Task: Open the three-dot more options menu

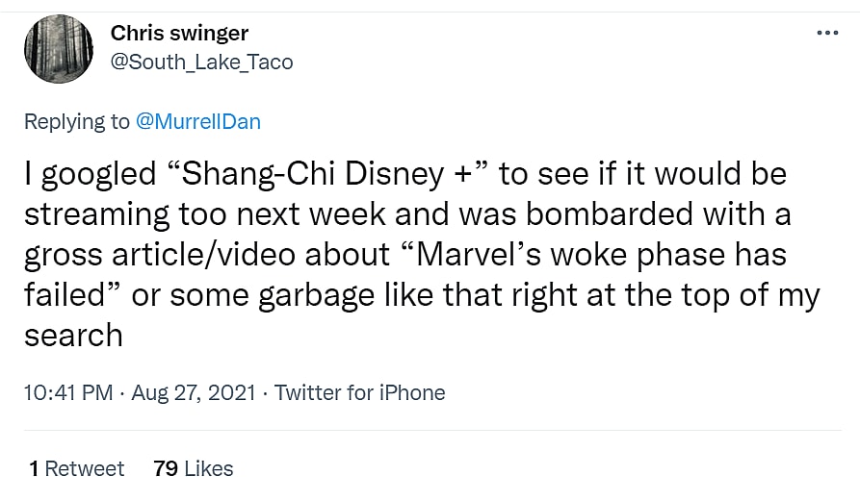Action: pyautogui.click(x=826, y=34)
